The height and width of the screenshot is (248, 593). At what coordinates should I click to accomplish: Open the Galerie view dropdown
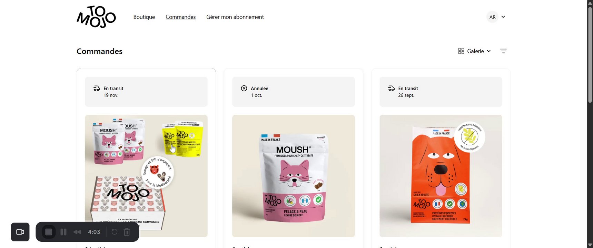[x=474, y=51]
